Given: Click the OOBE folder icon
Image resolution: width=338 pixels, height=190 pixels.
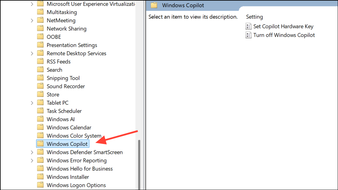Looking at the screenshot, I should [x=40, y=37].
